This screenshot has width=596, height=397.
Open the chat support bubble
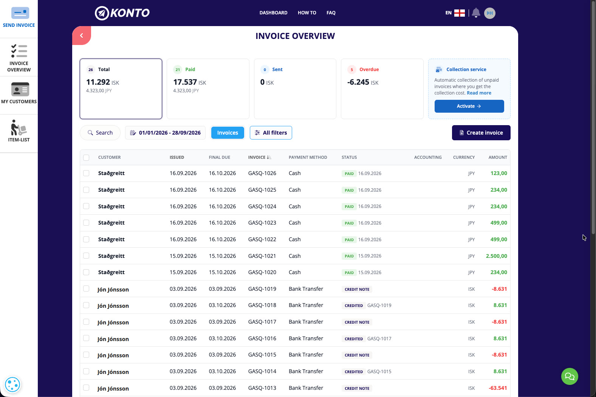[570, 377]
